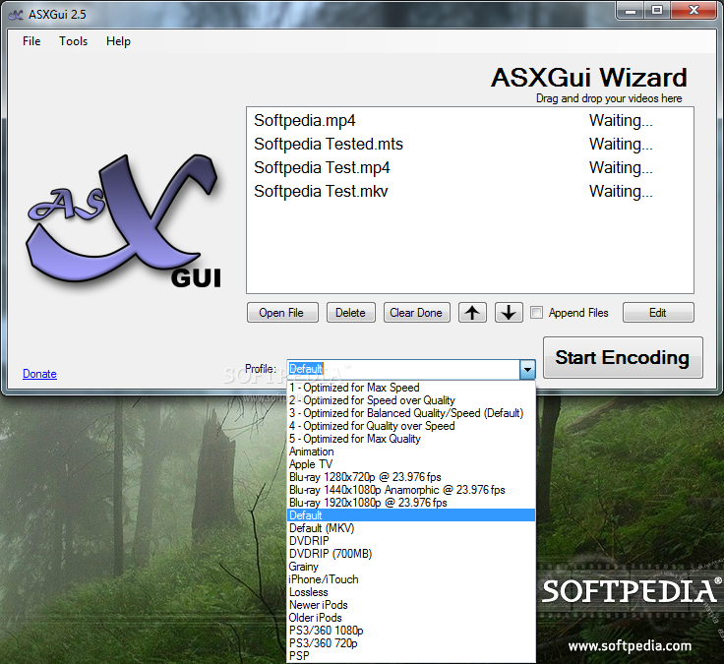Viewport: 724px width, 664px height.
Task: Click the large ASX GUI logo
Action: (x=124, y=220)
